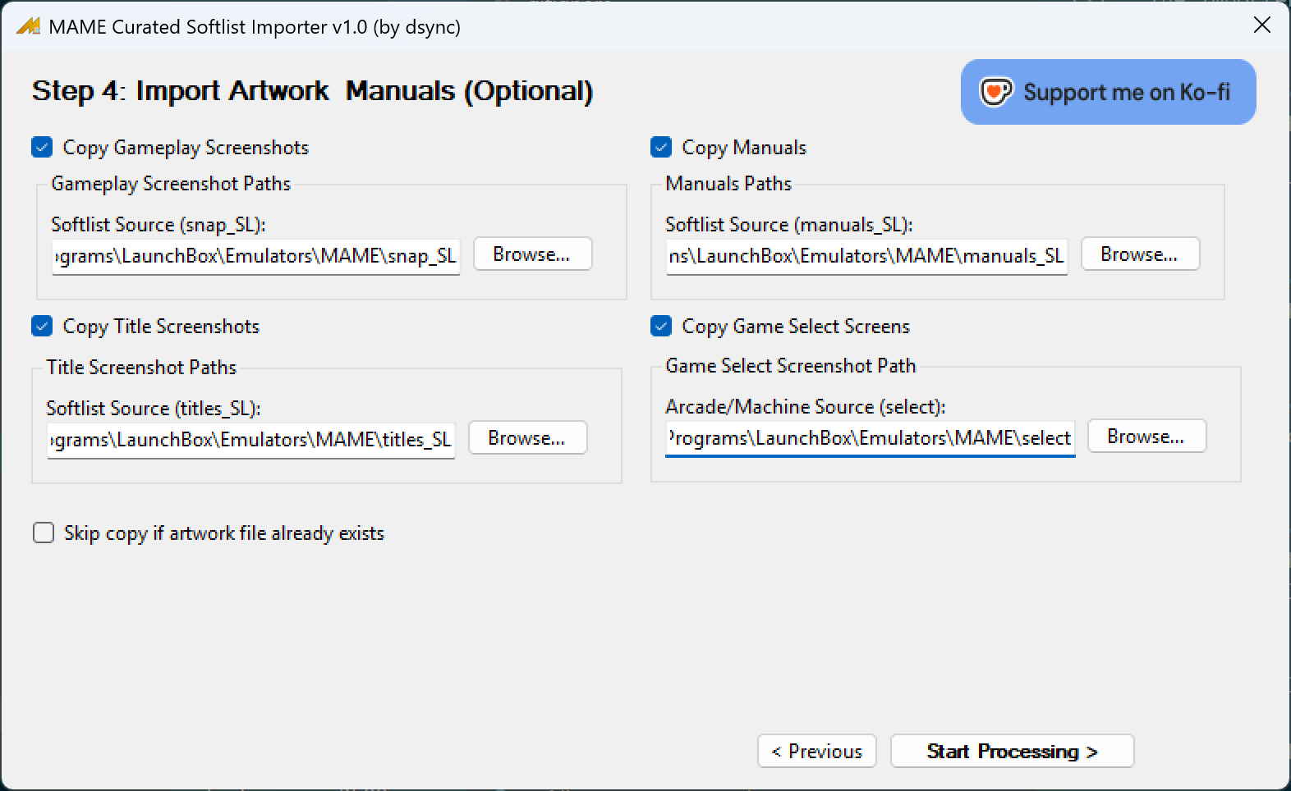Click the Ko-fi cup heart icon

click(996, 92)
